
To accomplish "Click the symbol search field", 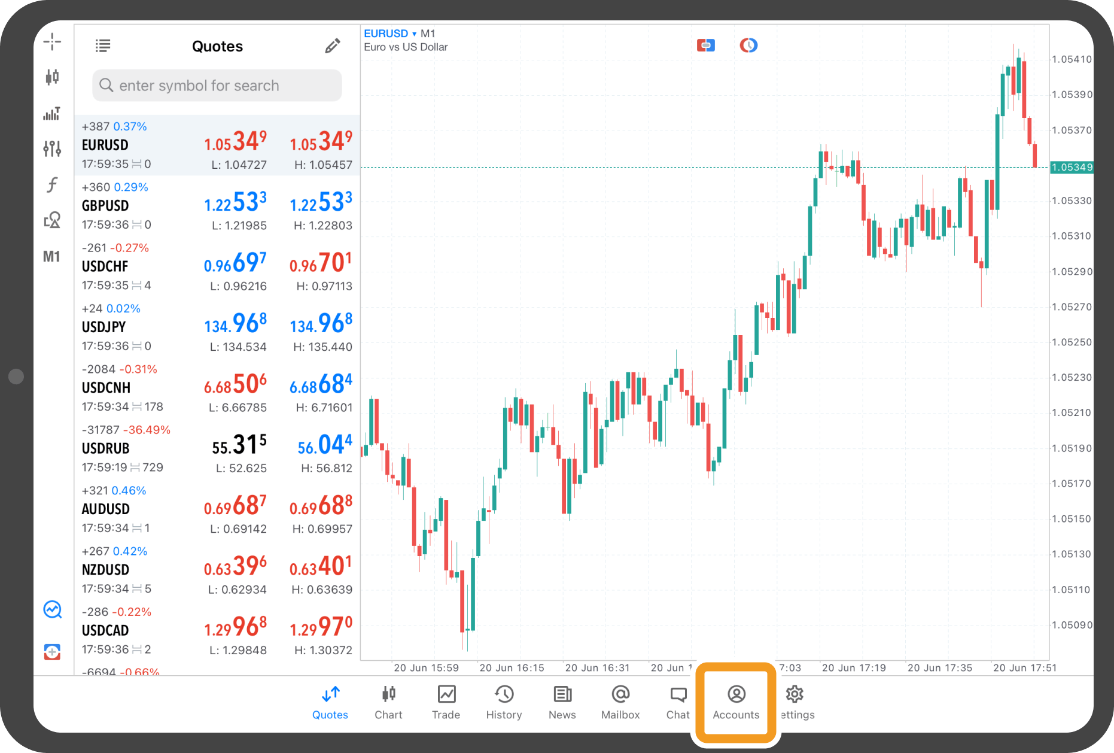I will tap(217, 86).
